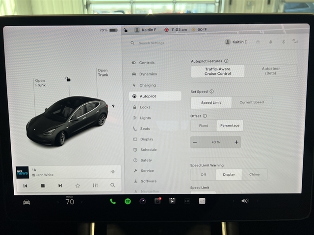The height and width of the screenshot is (235, 314).
Task: Skip to the next track
Action: pyautogui.click(x=60, y=186)
